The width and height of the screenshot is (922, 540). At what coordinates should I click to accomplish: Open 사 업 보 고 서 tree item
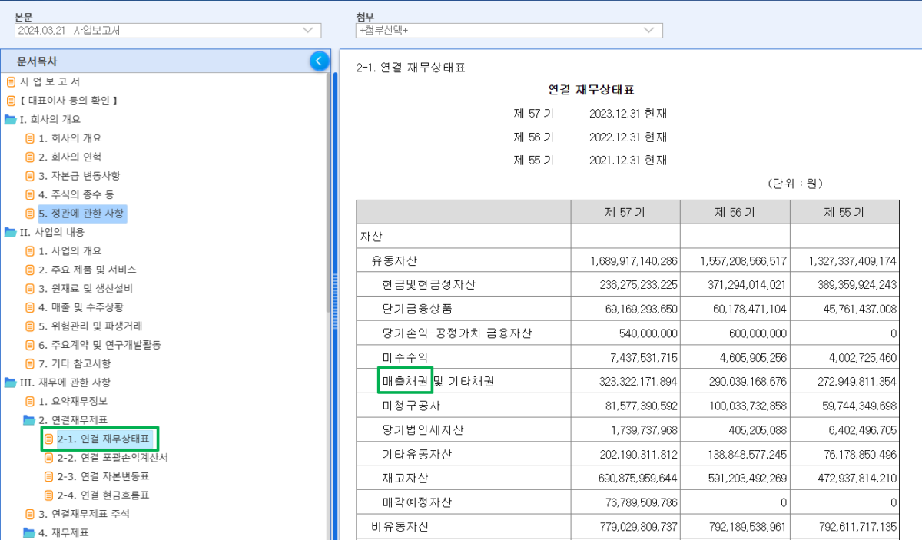coord(50,81)
